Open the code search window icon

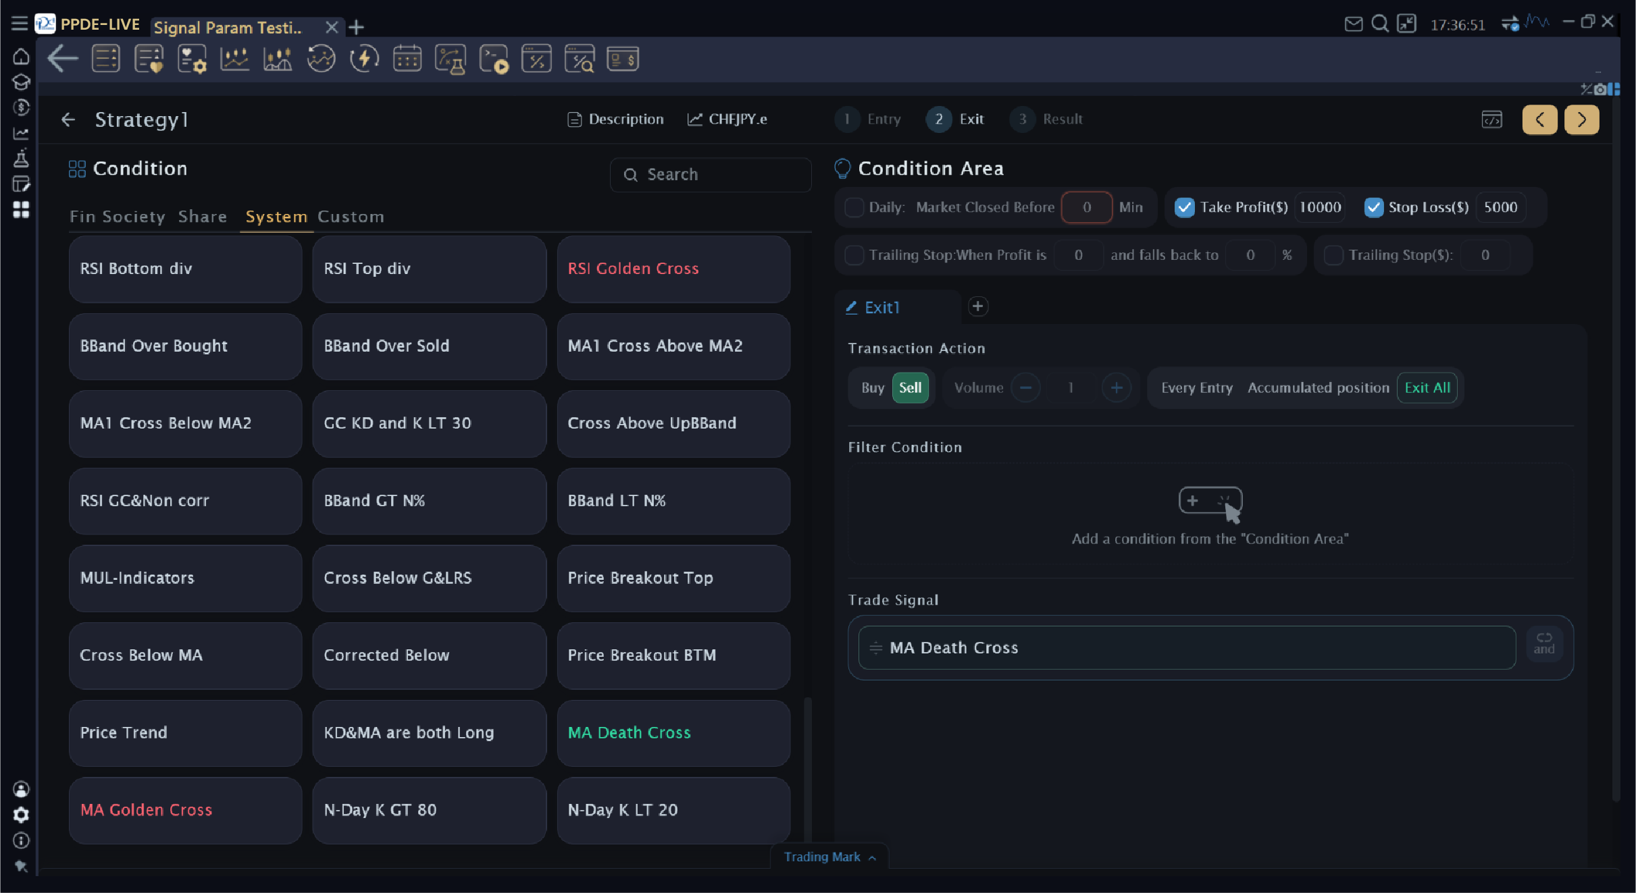580,59
